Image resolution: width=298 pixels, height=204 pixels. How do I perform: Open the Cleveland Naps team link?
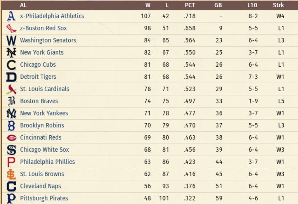click(x=40, y=186)
